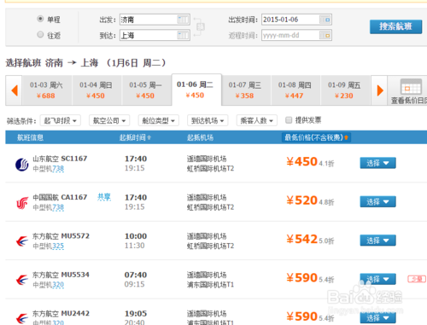Open aircraft type link 738 for SC1167
427x325 pixels.
[58, 169]
